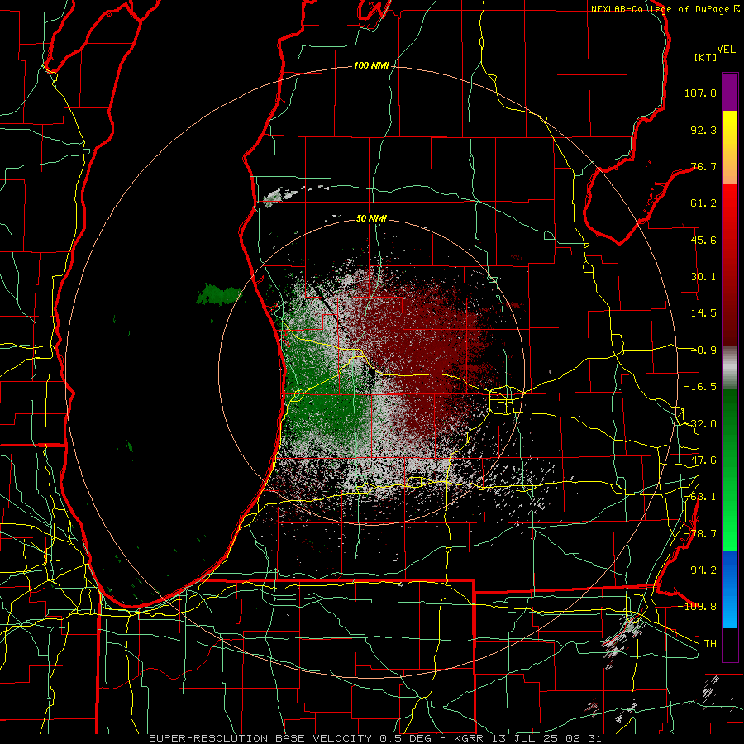Screen dimensions: 744x744
Task: Click the 14.5 velocity scale value
Action: [703, 313]
